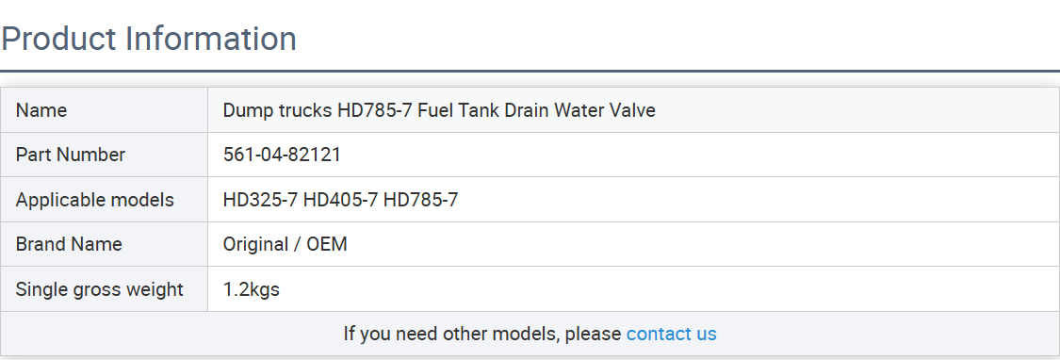Click the word Valve in product name
The width and height of the screenshot is (1060, 360).
click(631, 110)
